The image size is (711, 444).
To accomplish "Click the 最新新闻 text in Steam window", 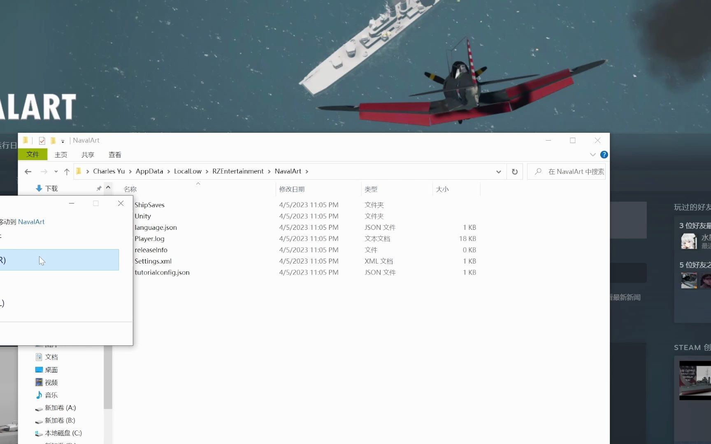I will (x=627, y=297).
